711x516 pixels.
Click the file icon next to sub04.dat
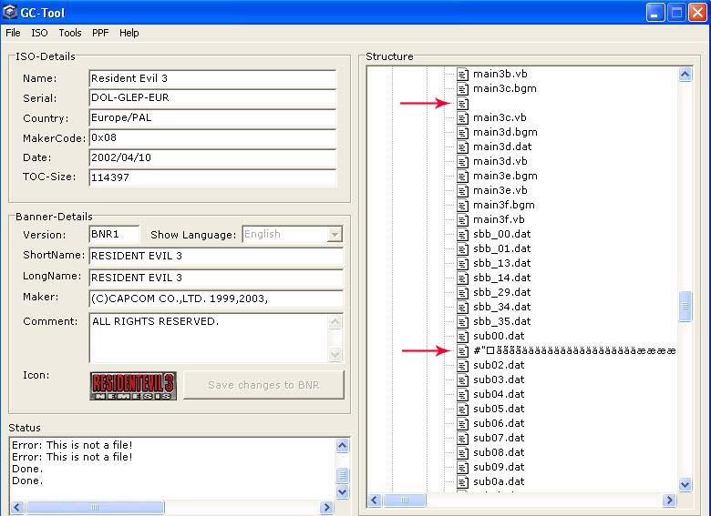tap(462, 395)
